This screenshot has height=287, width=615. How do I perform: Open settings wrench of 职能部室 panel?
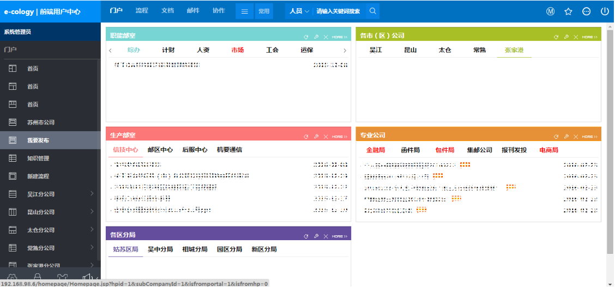click(316, 37)
